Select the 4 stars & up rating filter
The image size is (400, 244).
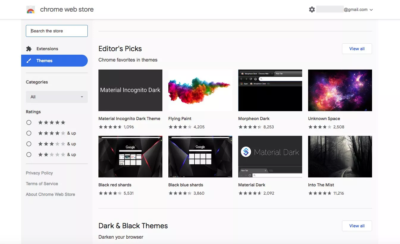(x=29, y=133)
